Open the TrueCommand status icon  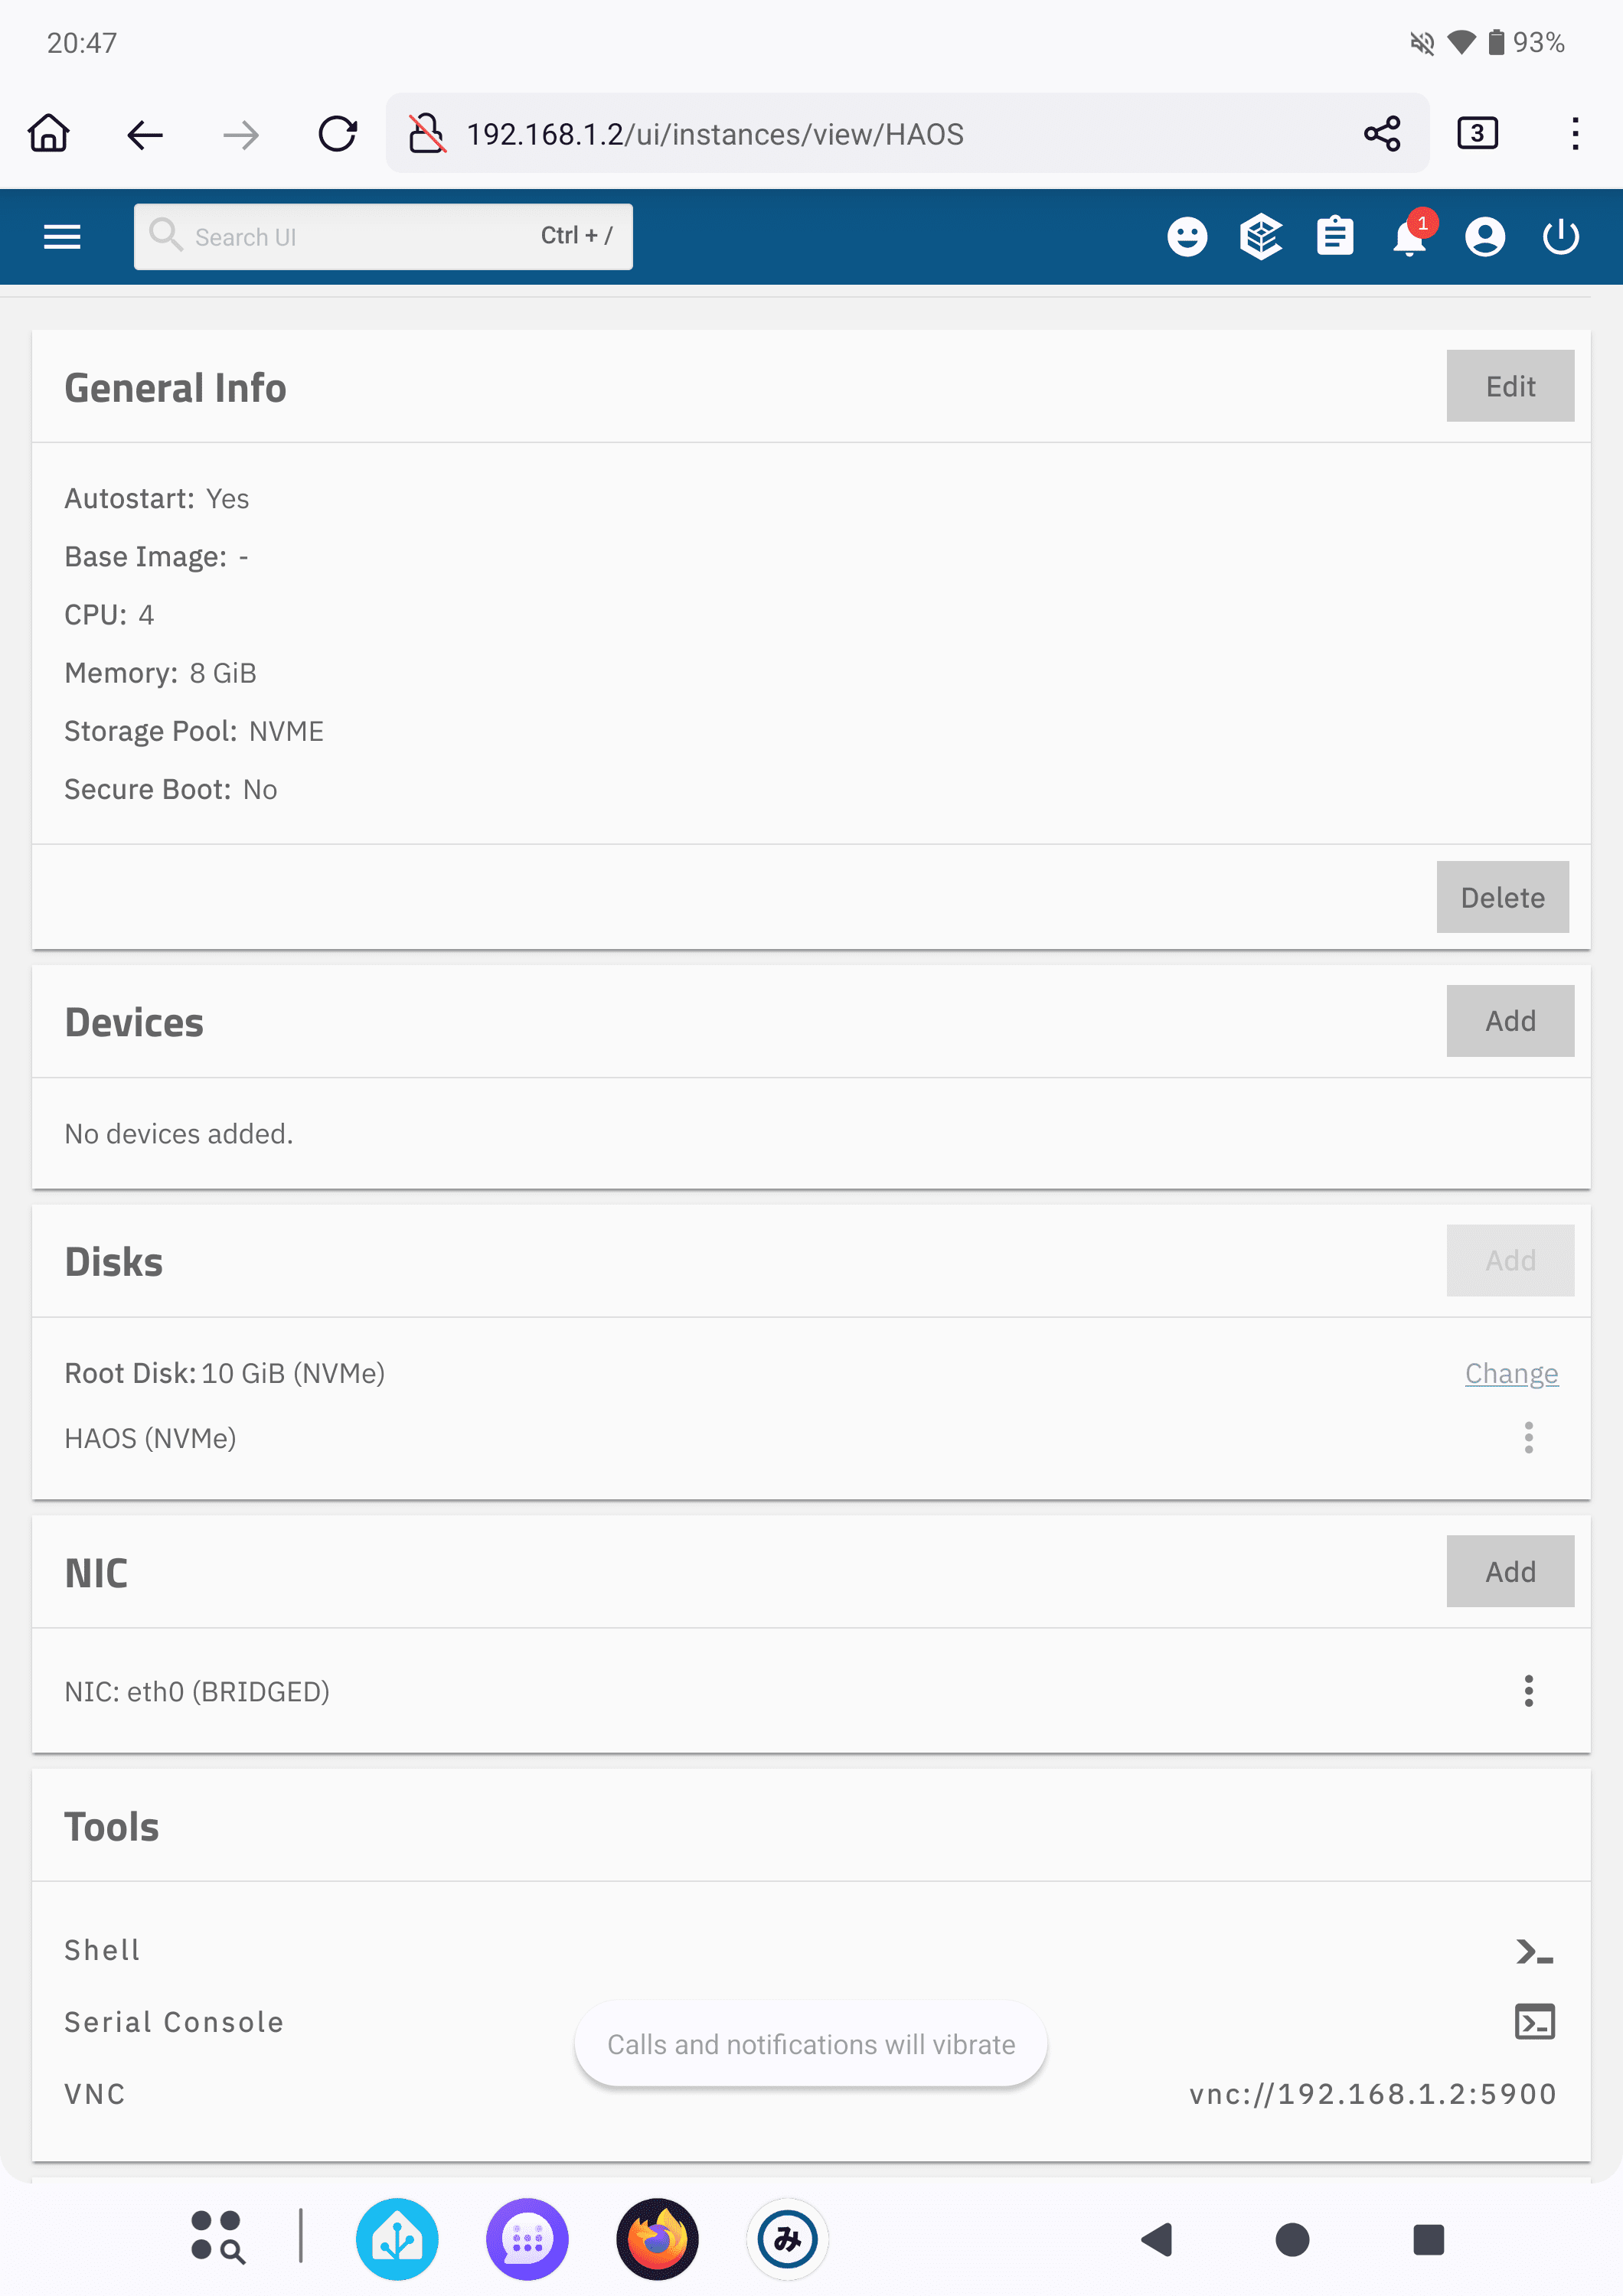pyautogui.click(x=1261, y=237)
